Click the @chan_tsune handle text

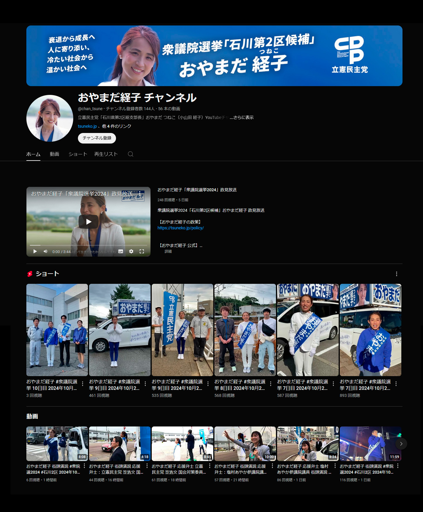[90, 109]
